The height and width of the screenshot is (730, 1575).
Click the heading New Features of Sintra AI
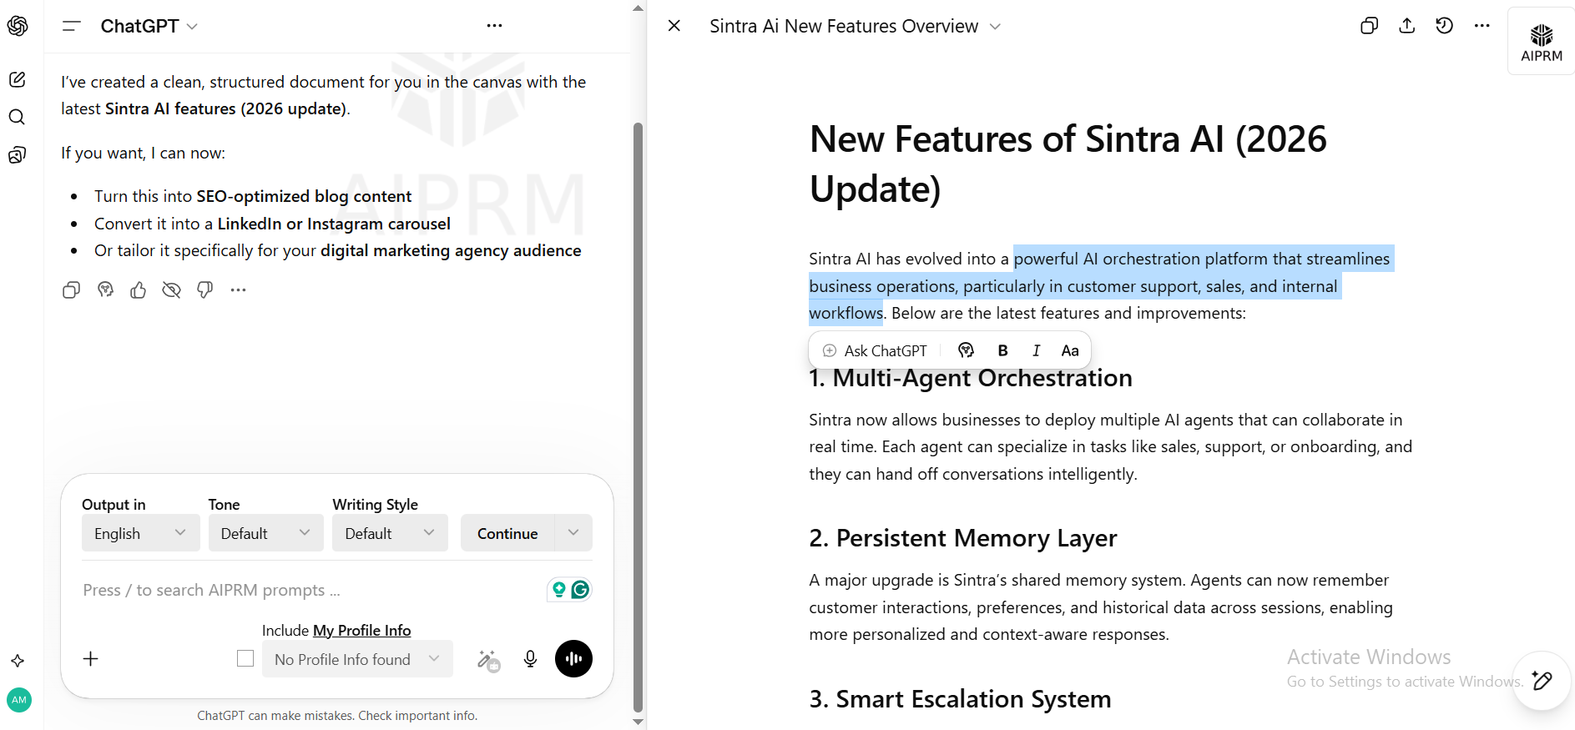pos(1068,164)
